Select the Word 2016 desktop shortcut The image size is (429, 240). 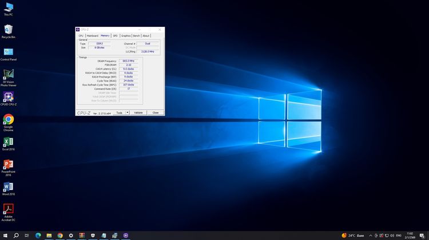9,187
